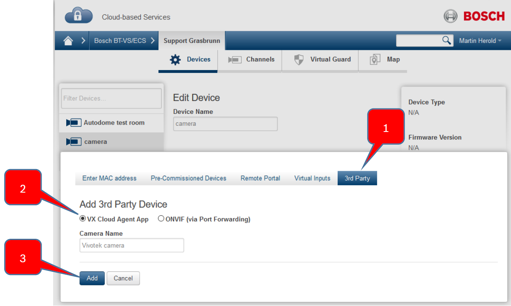Go to Bosch BT-VS/ECS breadcrumb
Image resolution: width=511 pixels, height=306 pixels.
point(120,40)
